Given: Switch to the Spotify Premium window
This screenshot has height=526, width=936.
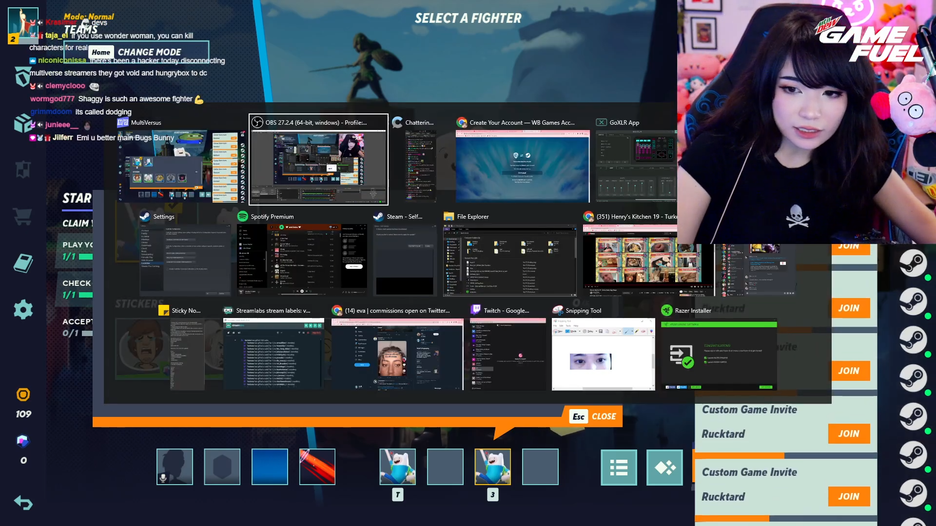Looking at the screenshot, I should (x=302, y=260).
